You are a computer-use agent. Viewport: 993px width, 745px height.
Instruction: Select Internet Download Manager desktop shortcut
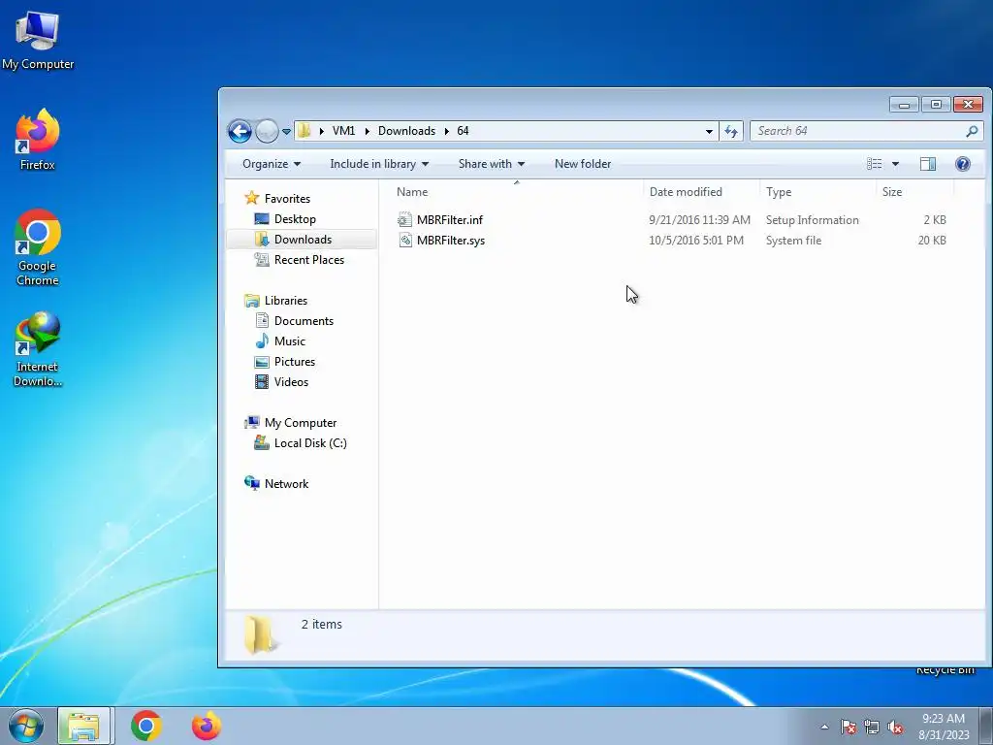click(38, 349)
